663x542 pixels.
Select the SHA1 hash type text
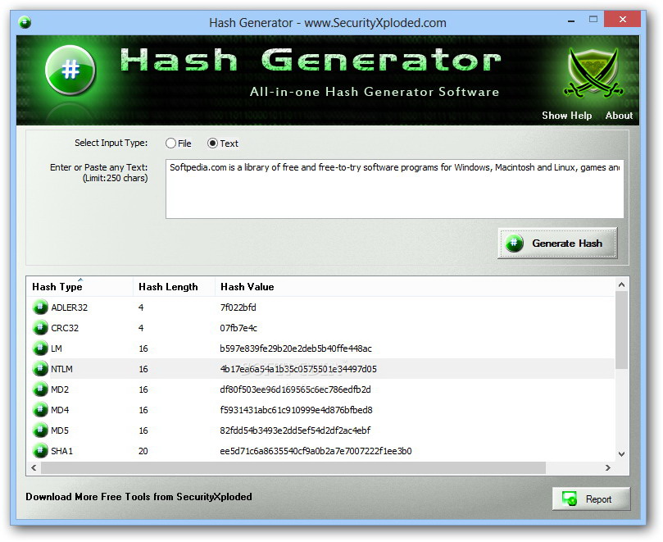tap(61, 451)
